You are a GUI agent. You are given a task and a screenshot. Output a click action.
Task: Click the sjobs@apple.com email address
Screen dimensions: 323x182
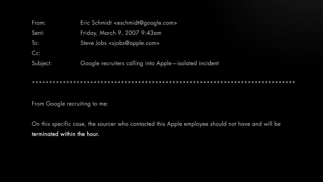click(134, 43)
